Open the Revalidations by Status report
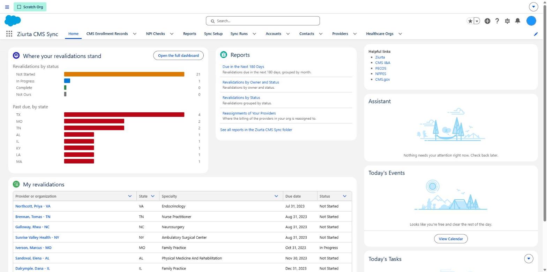Viewport: 547px width, 272px height. 241,97
